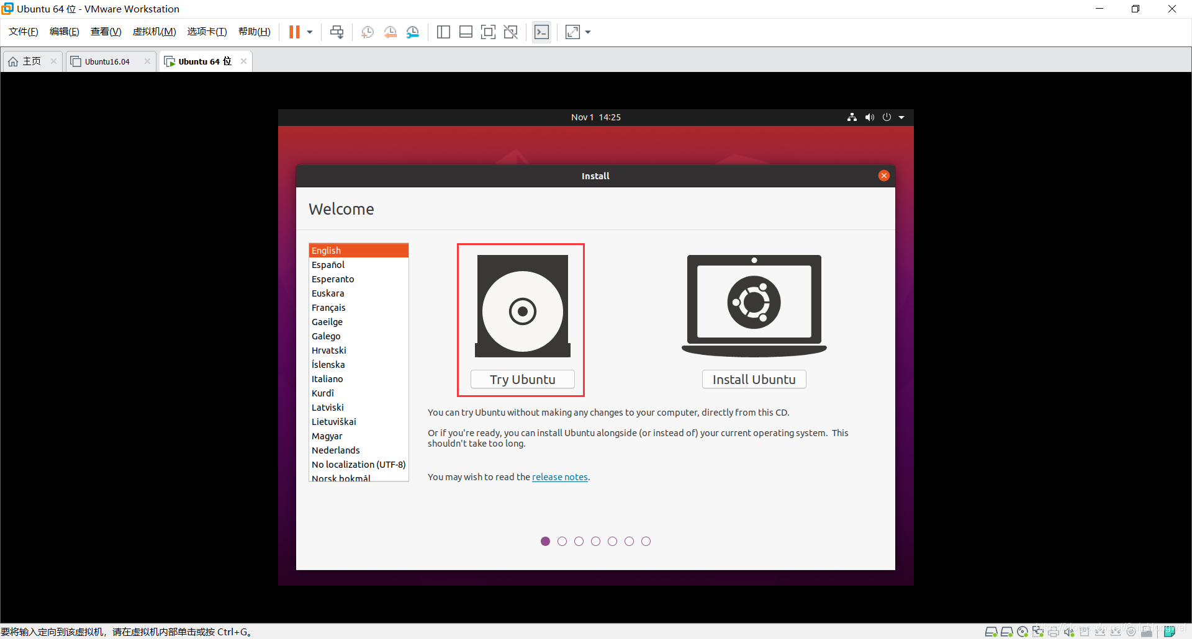Select the Ubuntu 64 位 tab

tap(204, 61)
